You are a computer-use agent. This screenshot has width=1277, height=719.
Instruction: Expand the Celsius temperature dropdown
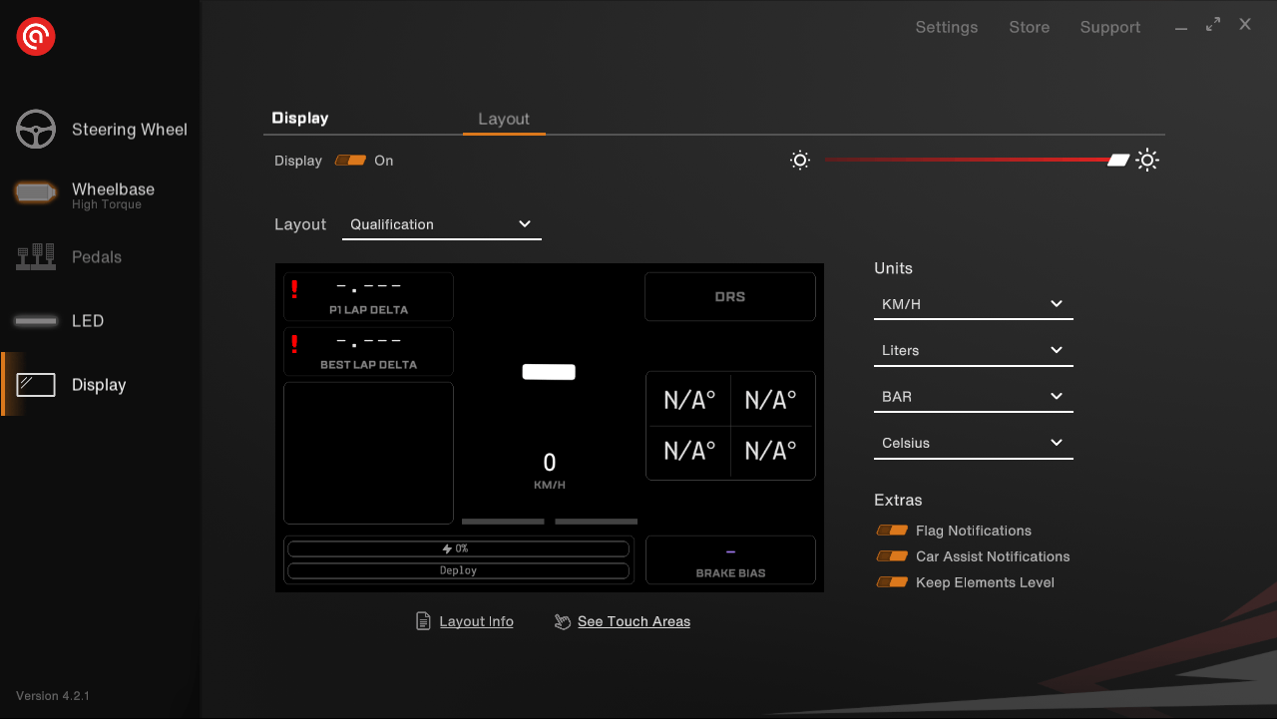973,443
